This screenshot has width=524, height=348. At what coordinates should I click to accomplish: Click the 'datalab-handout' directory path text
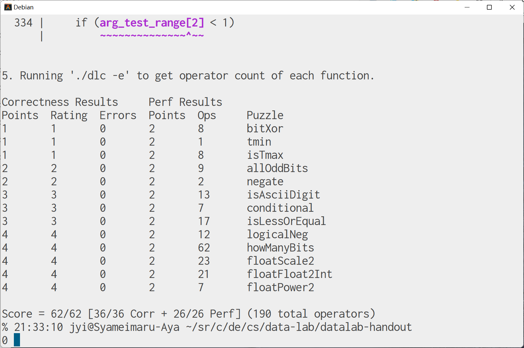pos(366,327)
